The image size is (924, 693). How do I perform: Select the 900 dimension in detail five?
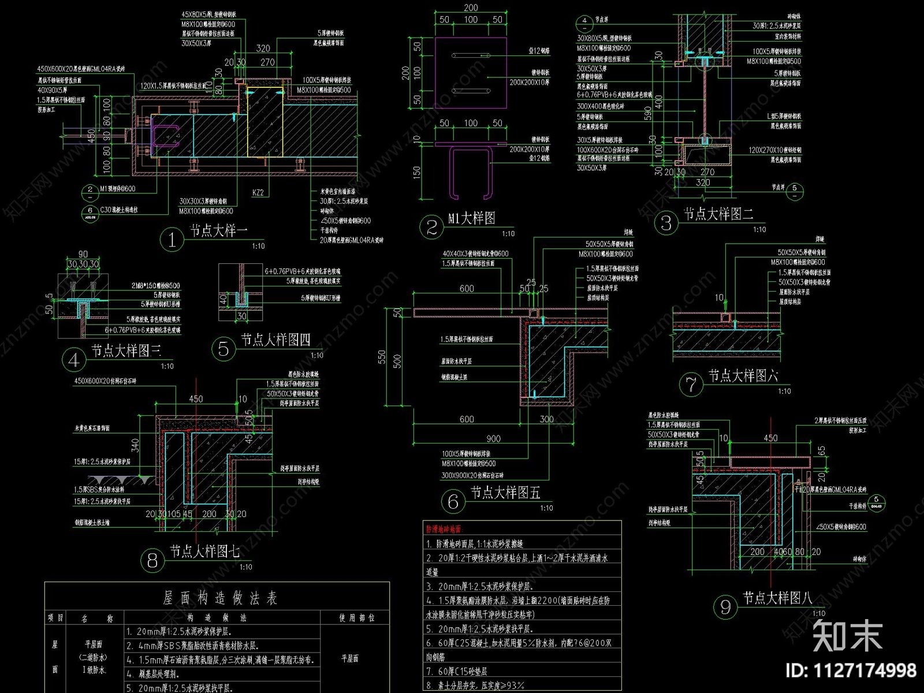[x=493, y=439]
